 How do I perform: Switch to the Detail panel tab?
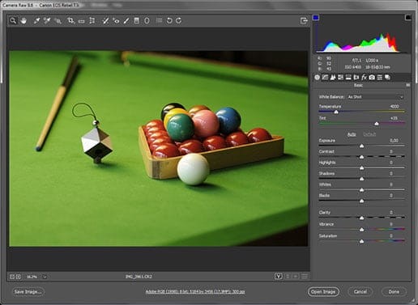coord(333,78)
